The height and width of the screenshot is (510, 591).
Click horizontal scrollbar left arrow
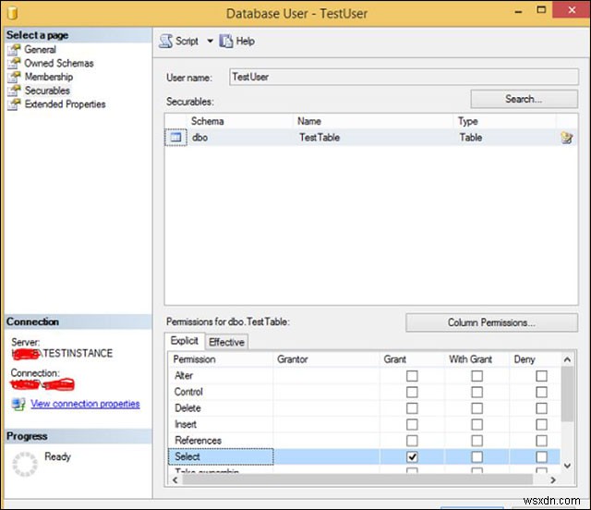[175, 480]
